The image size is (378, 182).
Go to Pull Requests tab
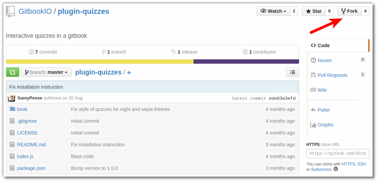(x=332, y=75)
